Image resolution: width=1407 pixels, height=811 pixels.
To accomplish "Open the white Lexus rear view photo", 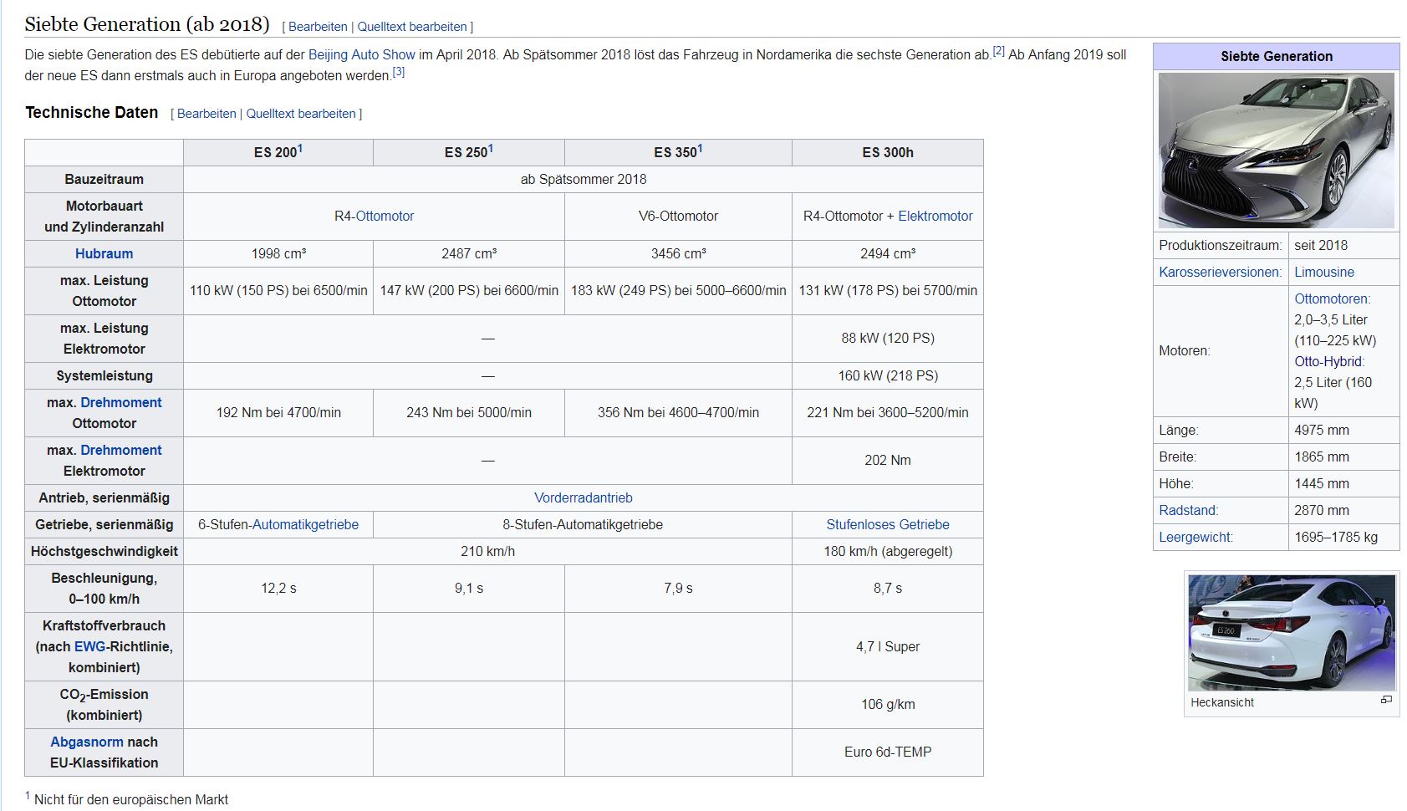I will click(x=1291, y=633).
